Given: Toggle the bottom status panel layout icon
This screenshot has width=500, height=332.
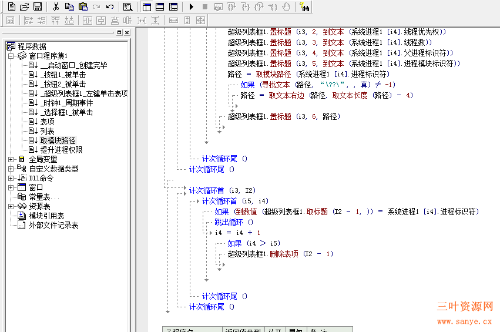Looking at the screenshot, I should 160,6.
